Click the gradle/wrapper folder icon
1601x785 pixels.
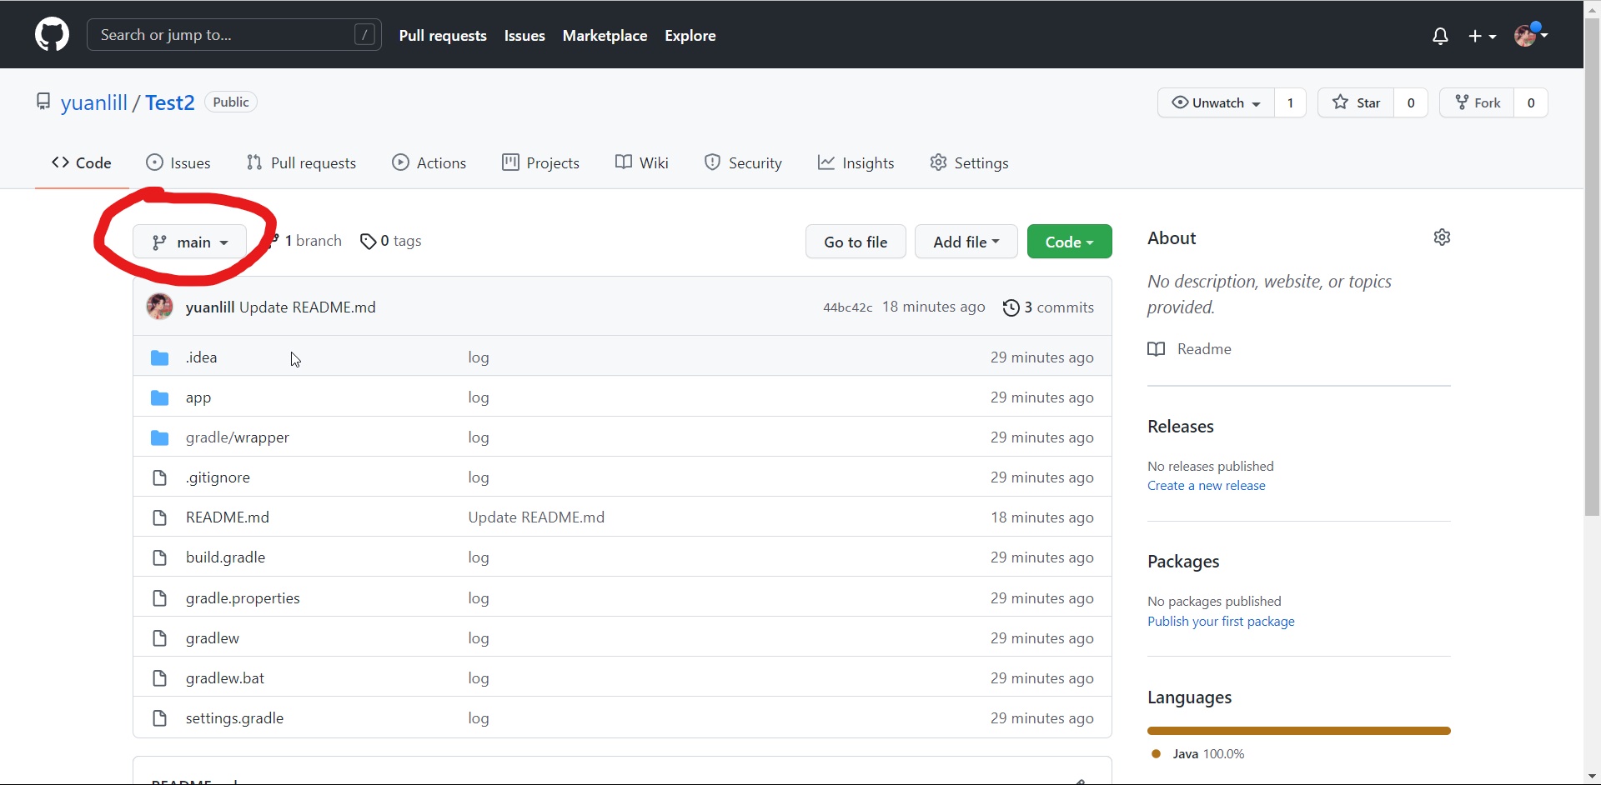coord(159,437)
